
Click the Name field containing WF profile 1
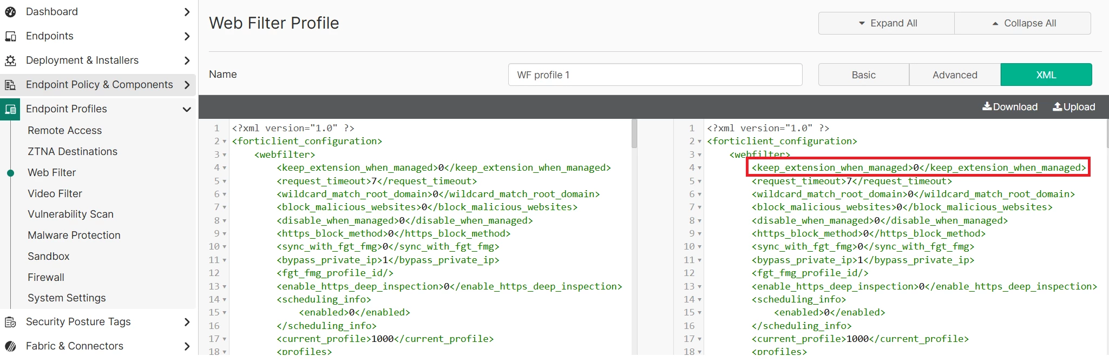click(655, 75)
